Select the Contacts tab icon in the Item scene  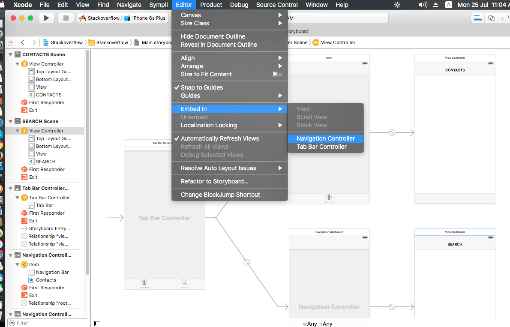click(329, 198)
